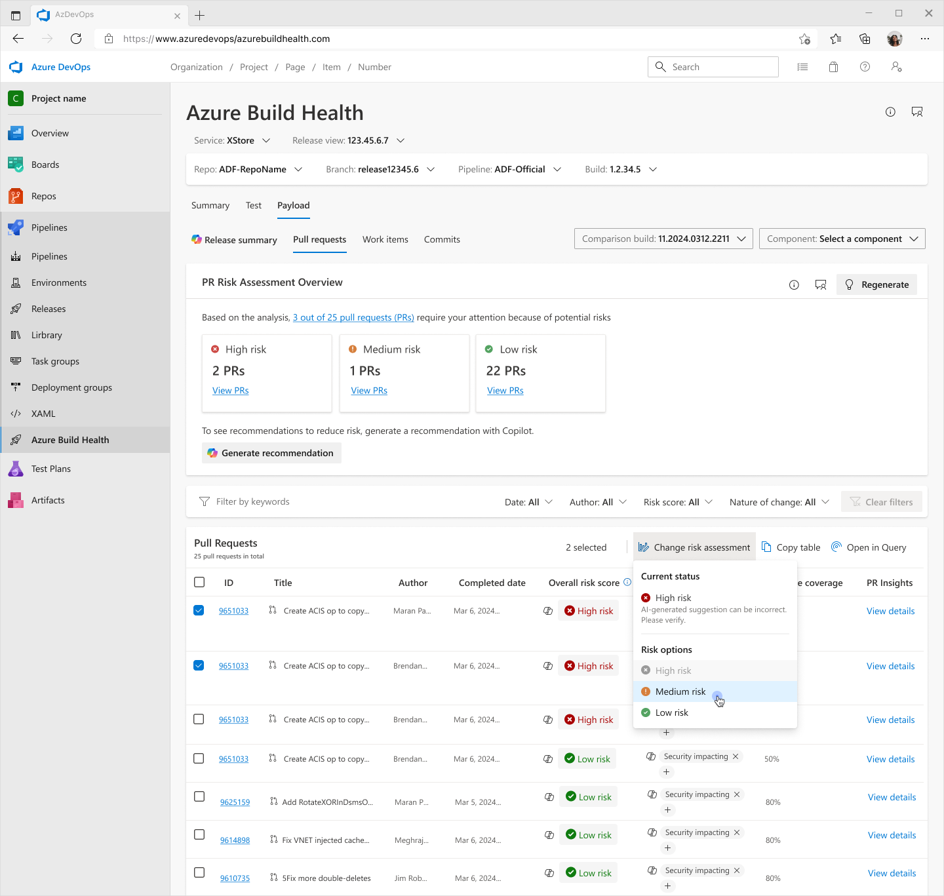Image resolution: width=944 pixels, height=896 pixels.
Task: Open the Branch release12345.6 dropdown
Action: (380, 169)
